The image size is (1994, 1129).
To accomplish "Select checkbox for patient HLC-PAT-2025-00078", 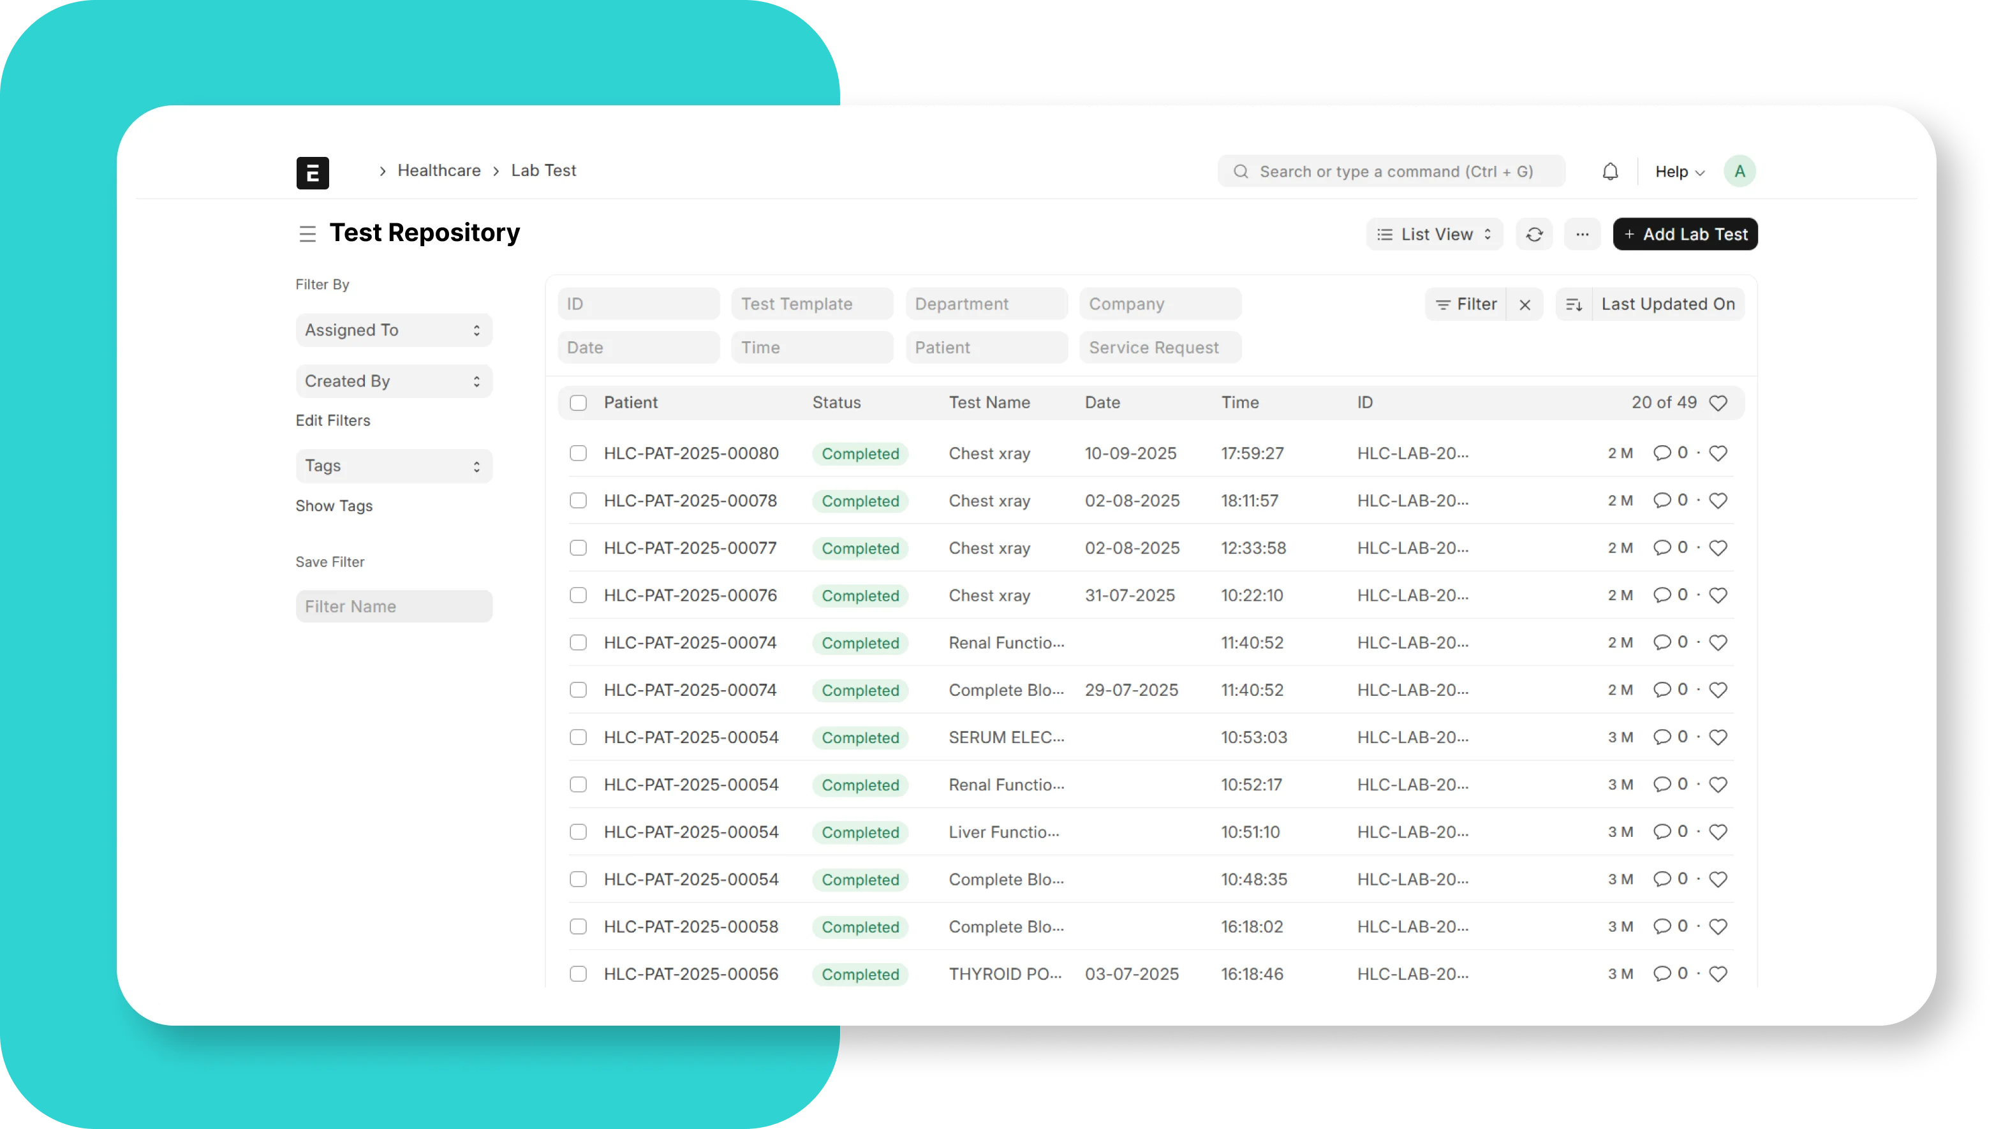I will (577, 501).
